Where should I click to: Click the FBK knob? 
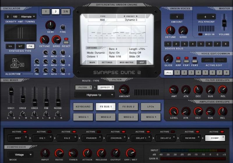37,70
